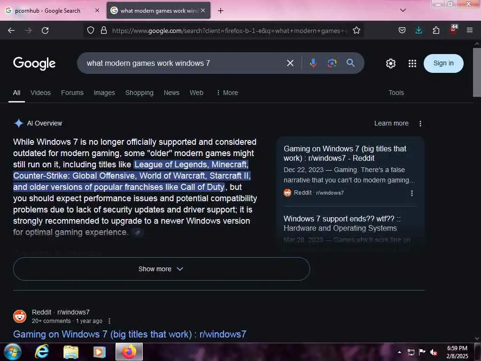The height and width of the screenshot is (361, 481).
Task: Open 'Gaming on Windows 7' result link
Action: (130, 334)
